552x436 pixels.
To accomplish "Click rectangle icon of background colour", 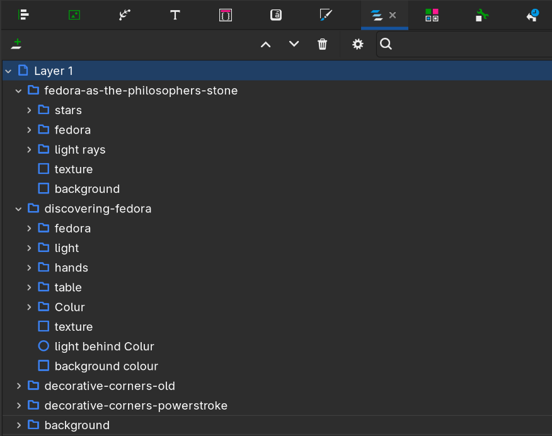I will 43,366.
